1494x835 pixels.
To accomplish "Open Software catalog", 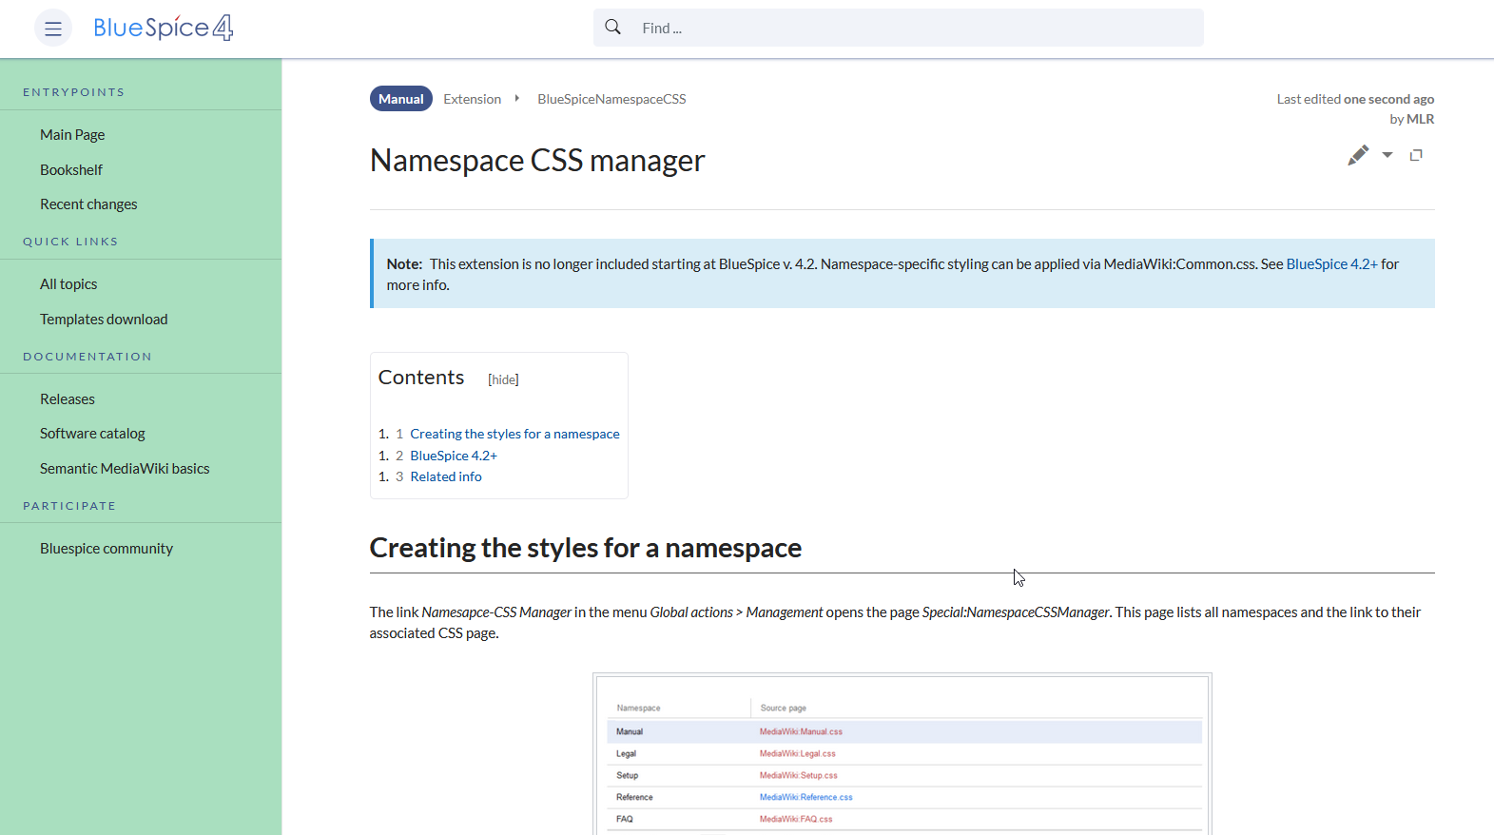I will pos(92,434).
